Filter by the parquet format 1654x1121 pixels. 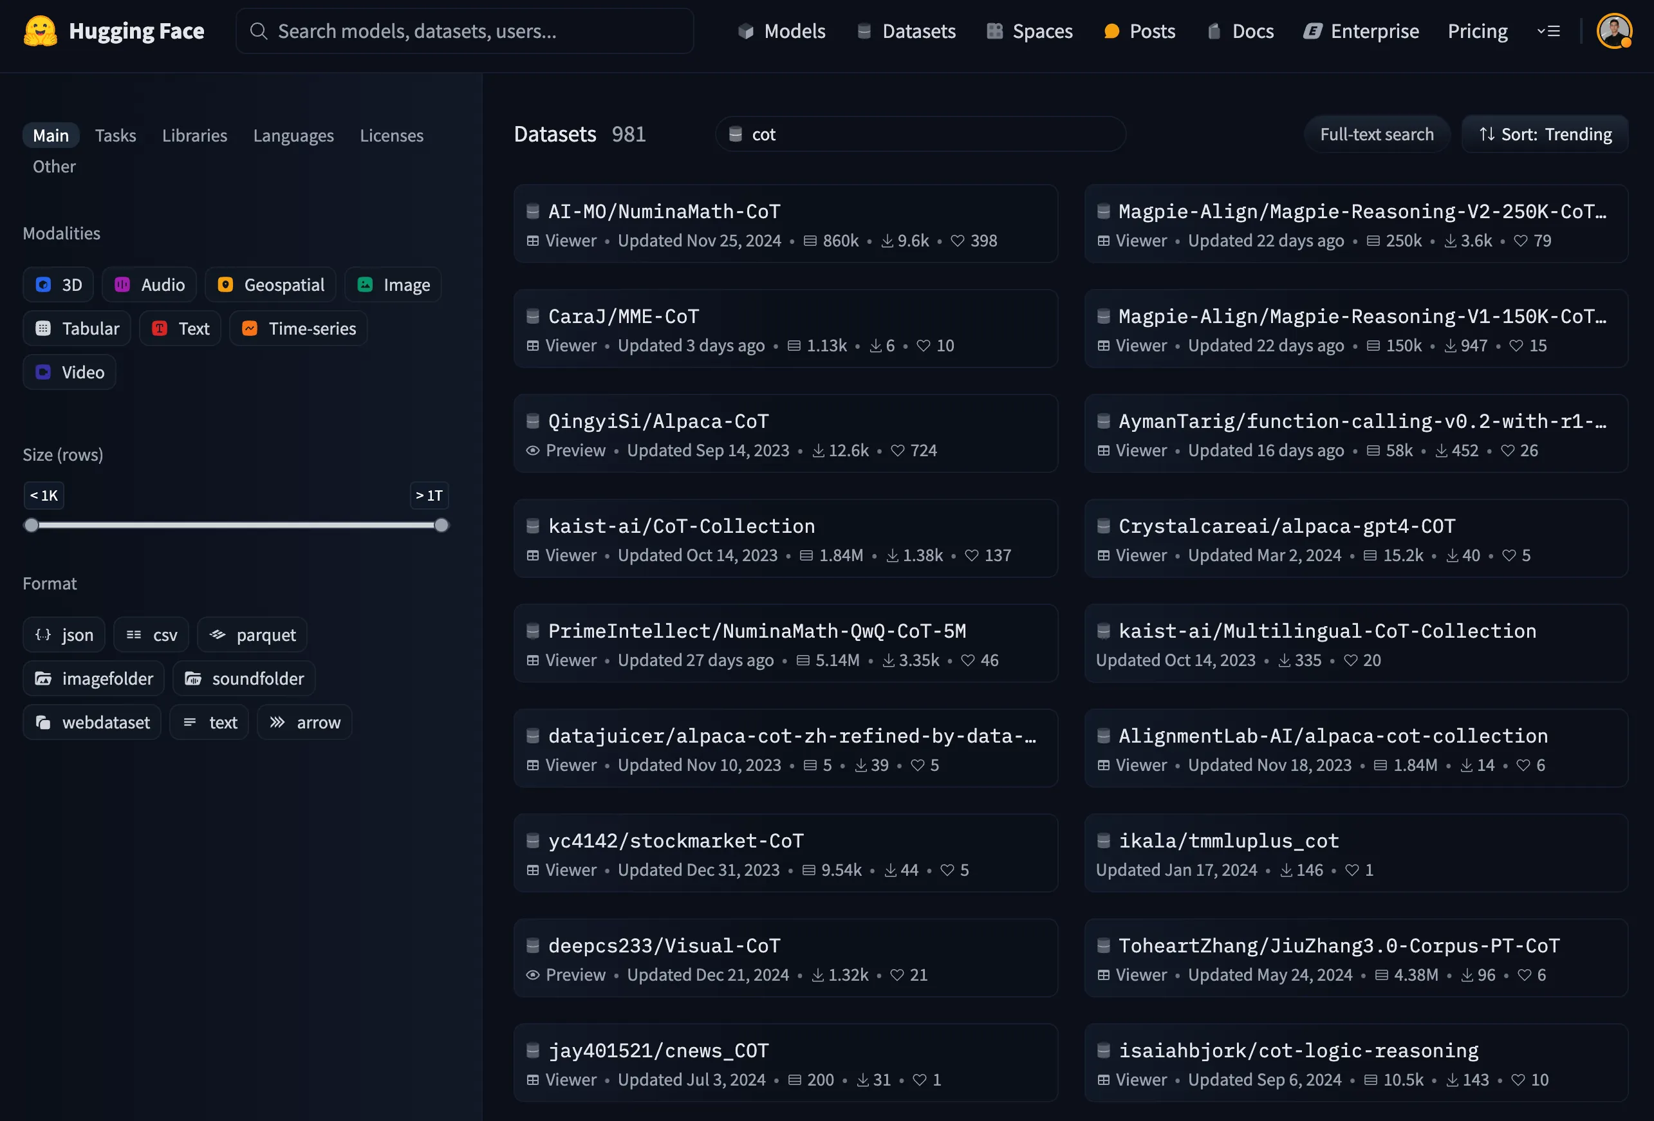(x=252, y=634)
